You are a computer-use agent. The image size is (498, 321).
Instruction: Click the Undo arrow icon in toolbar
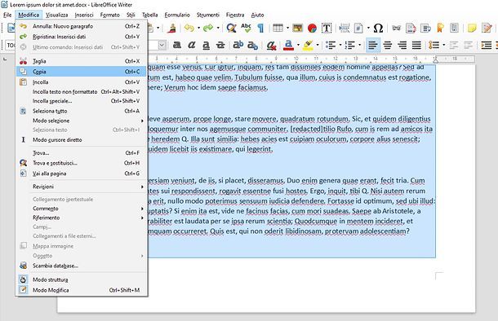coord(189,29)
